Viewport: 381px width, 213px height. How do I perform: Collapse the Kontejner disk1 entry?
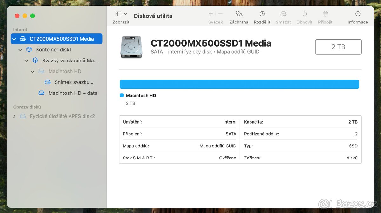pos(20,50)
